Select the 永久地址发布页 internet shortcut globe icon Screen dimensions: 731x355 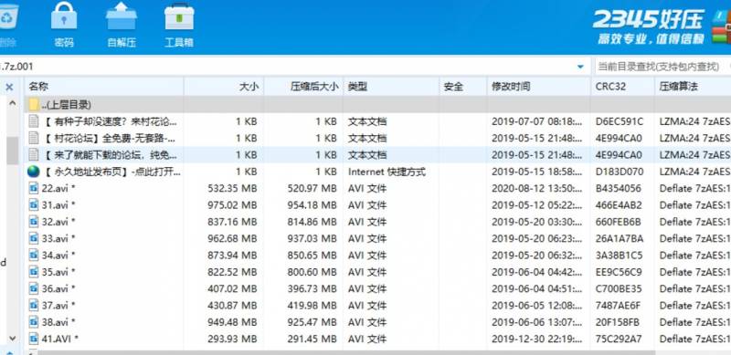click(34, 172)
